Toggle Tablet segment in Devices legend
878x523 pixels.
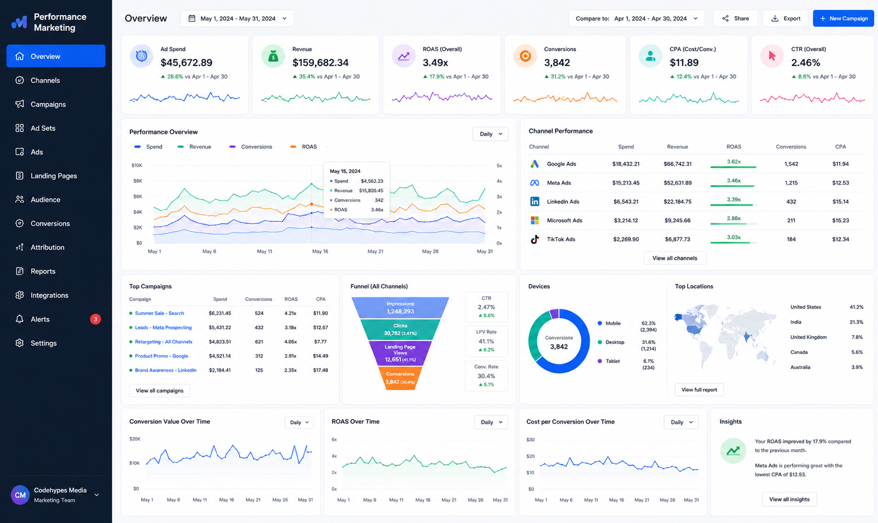[609, 361]
